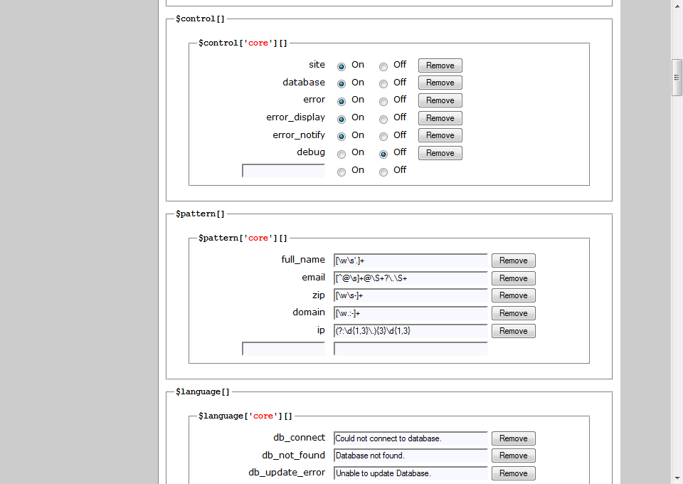
Task: Set error_notify to Off
Action: pyautogui.click(x=383, y=136)
